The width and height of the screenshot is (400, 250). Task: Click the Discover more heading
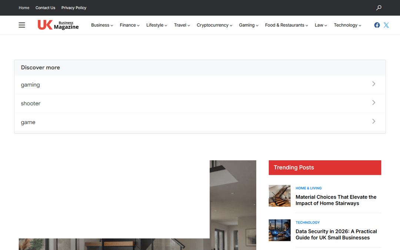coord(40,68)
